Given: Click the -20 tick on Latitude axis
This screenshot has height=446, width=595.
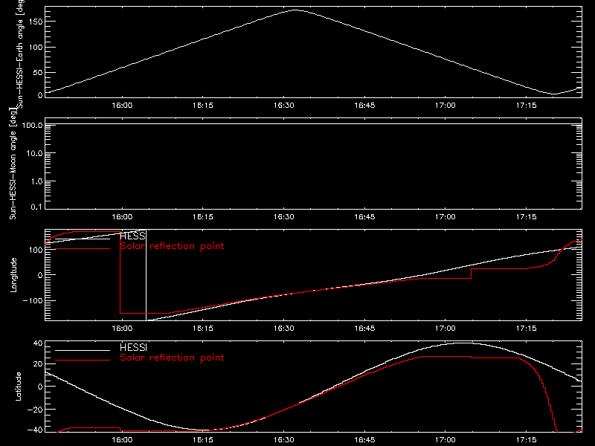Looking at the screenshot, I should point(35,410).
